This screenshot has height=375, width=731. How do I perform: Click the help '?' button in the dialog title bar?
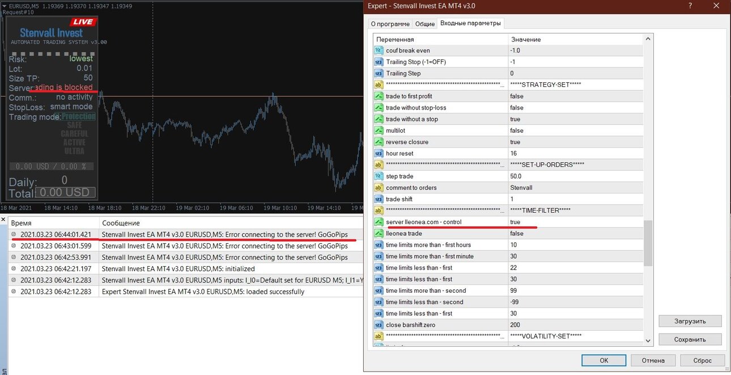click(x=690, y=6)
